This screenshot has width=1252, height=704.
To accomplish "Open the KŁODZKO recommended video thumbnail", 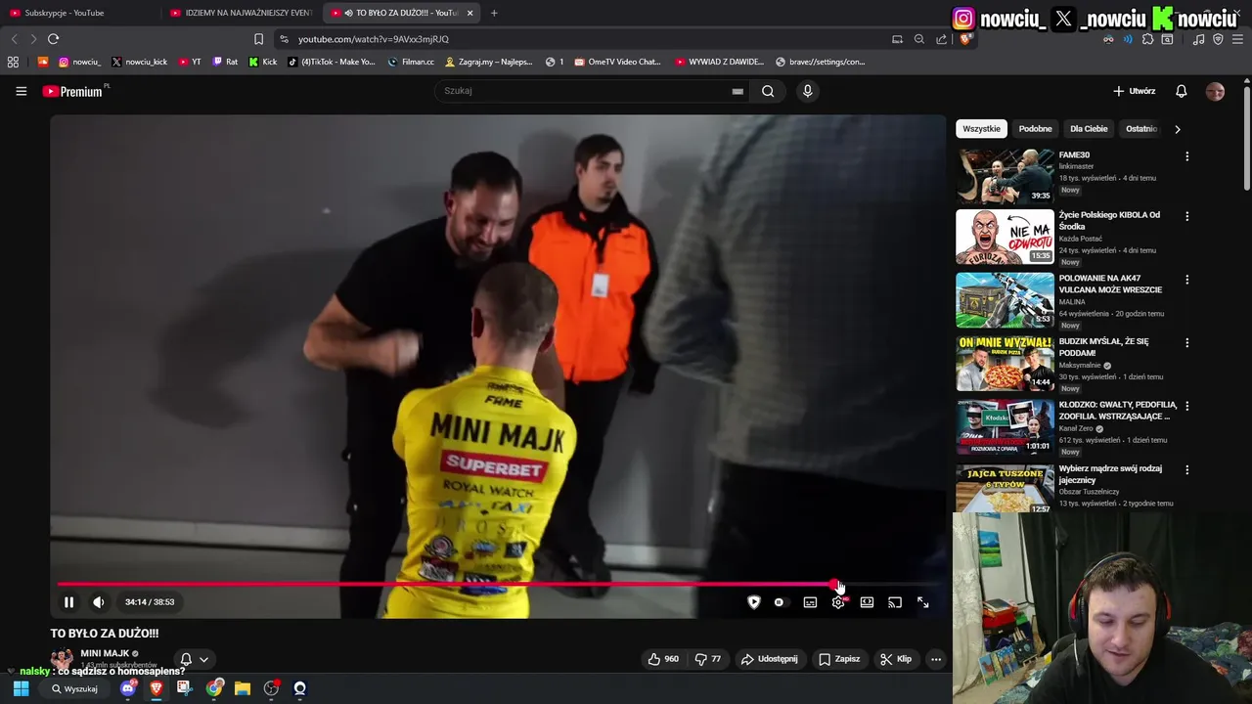I will (1005, 426).
